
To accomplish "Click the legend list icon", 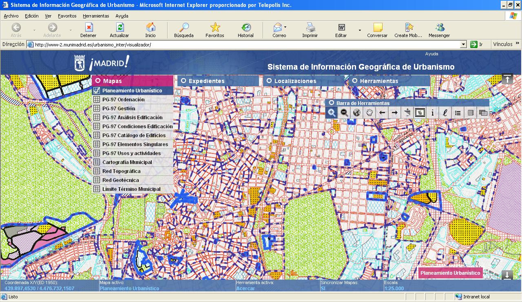I will [458, 113].
